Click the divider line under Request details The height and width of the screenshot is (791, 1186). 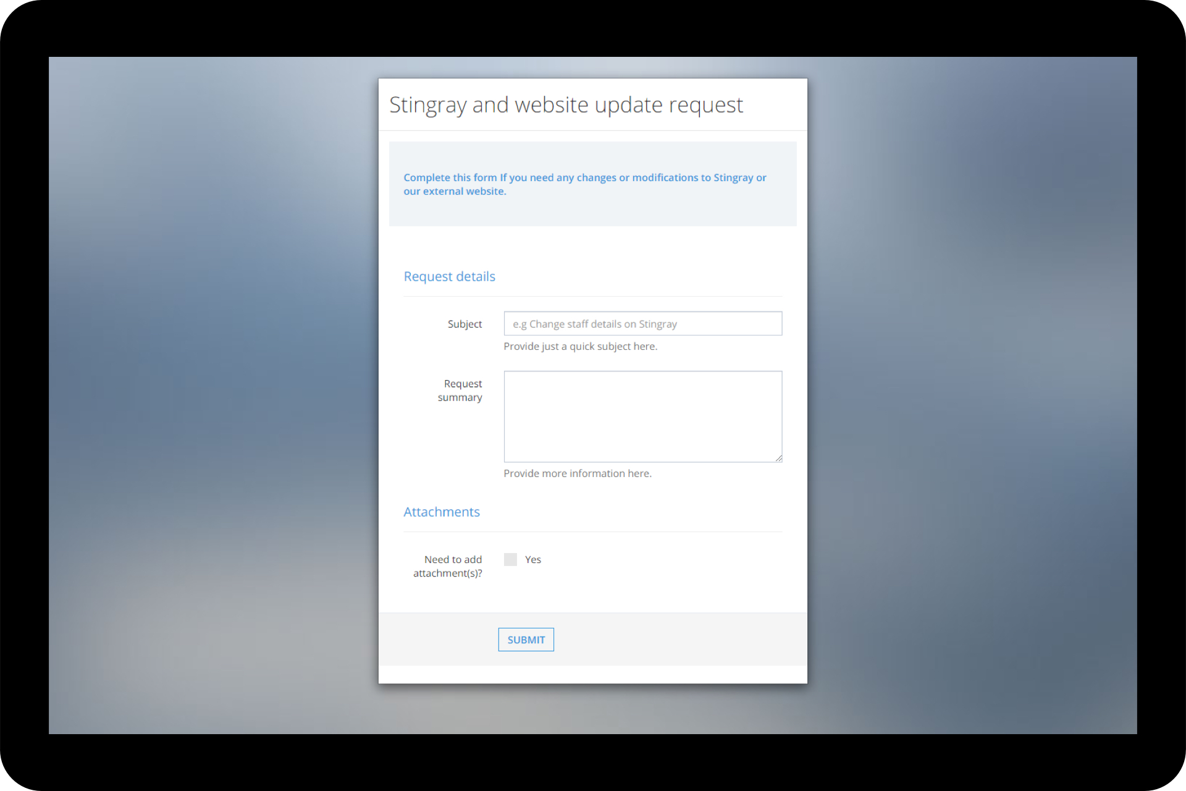click(592, 297)
